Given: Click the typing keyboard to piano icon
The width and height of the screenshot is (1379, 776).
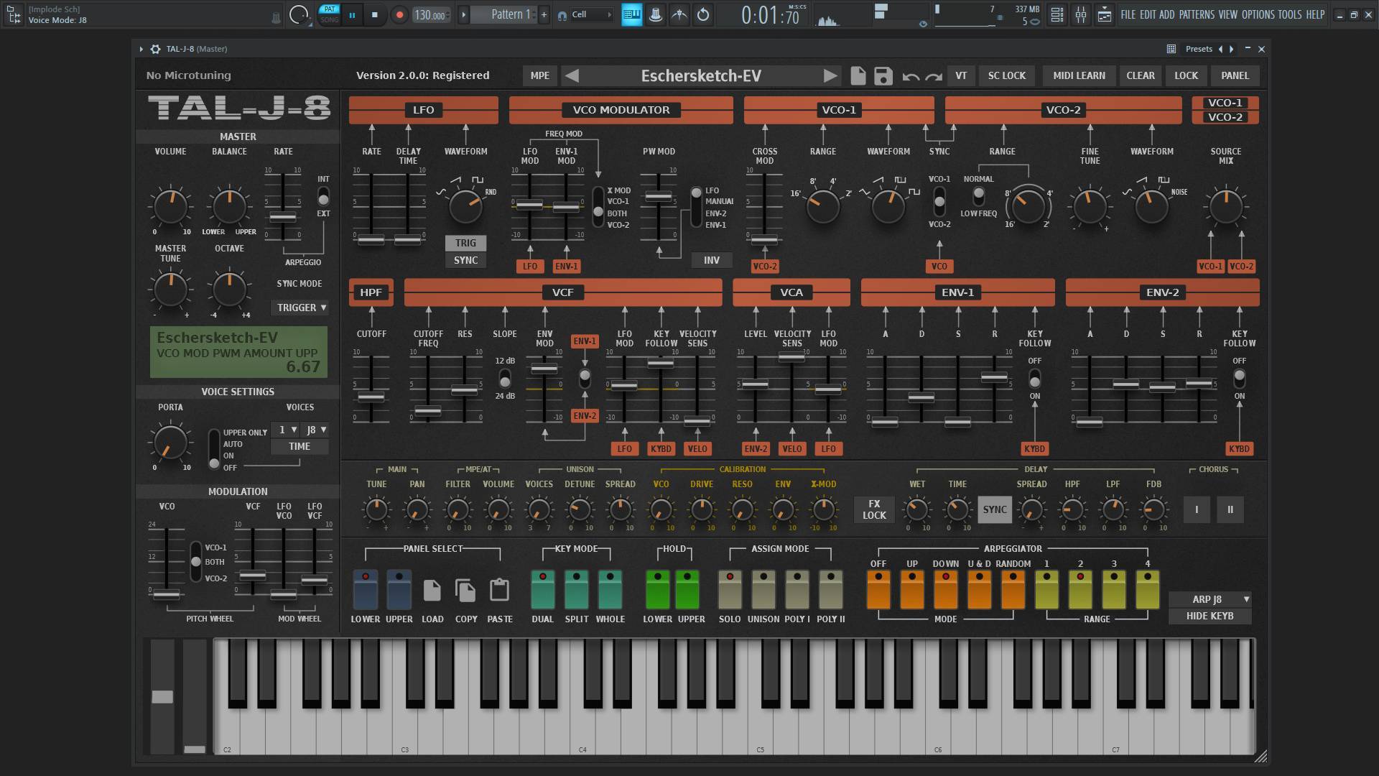Looking at the screenshot, I should pos(632,14).
